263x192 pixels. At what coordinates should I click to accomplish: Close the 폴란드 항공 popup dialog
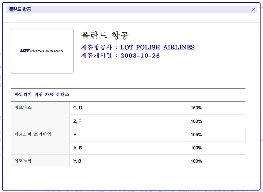coord(253,10)
